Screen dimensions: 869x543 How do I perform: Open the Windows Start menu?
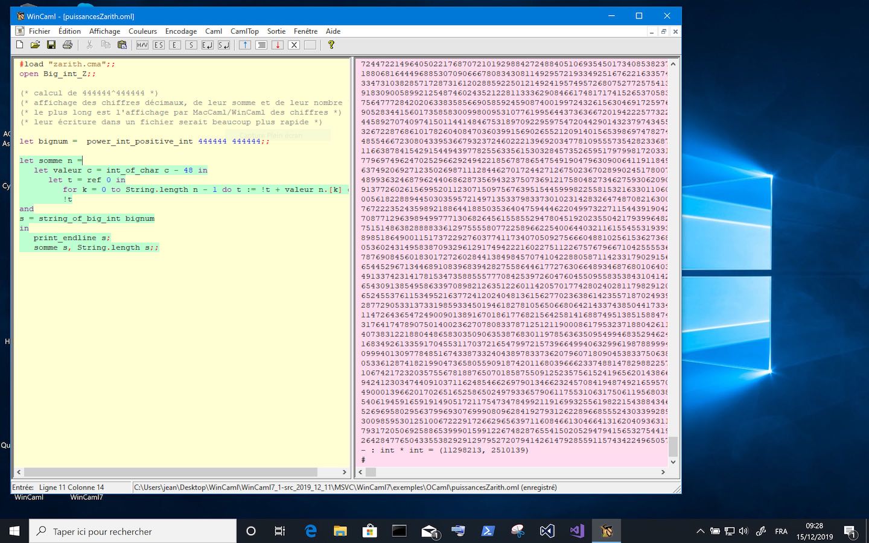click(14, 531)
